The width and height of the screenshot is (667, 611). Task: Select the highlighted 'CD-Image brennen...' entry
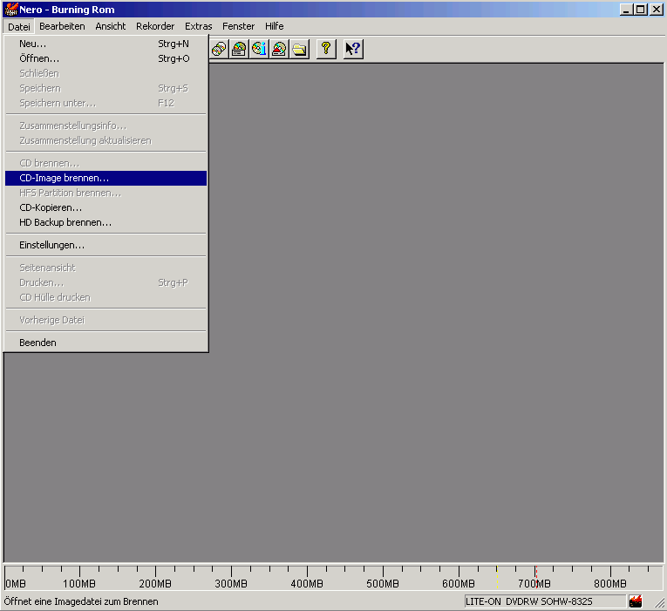point(65,178)
